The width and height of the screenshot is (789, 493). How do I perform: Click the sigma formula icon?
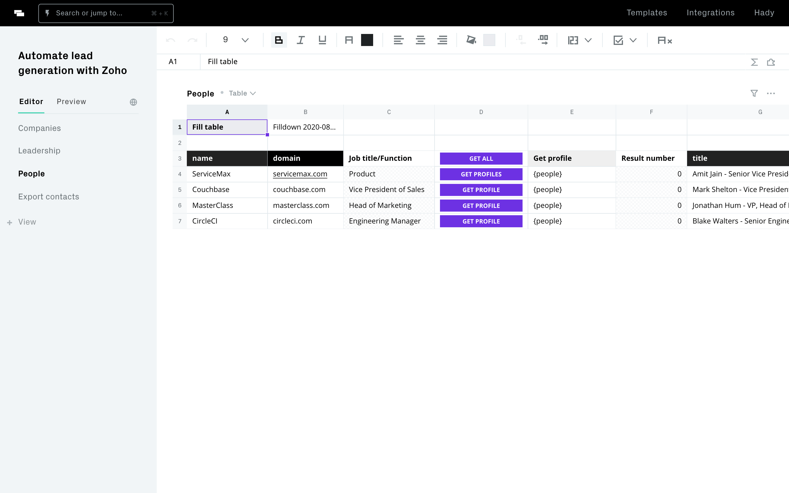coord(754,62)
